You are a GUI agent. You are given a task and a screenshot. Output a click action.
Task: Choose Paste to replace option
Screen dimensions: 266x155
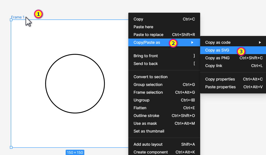(x=148, y=35)
